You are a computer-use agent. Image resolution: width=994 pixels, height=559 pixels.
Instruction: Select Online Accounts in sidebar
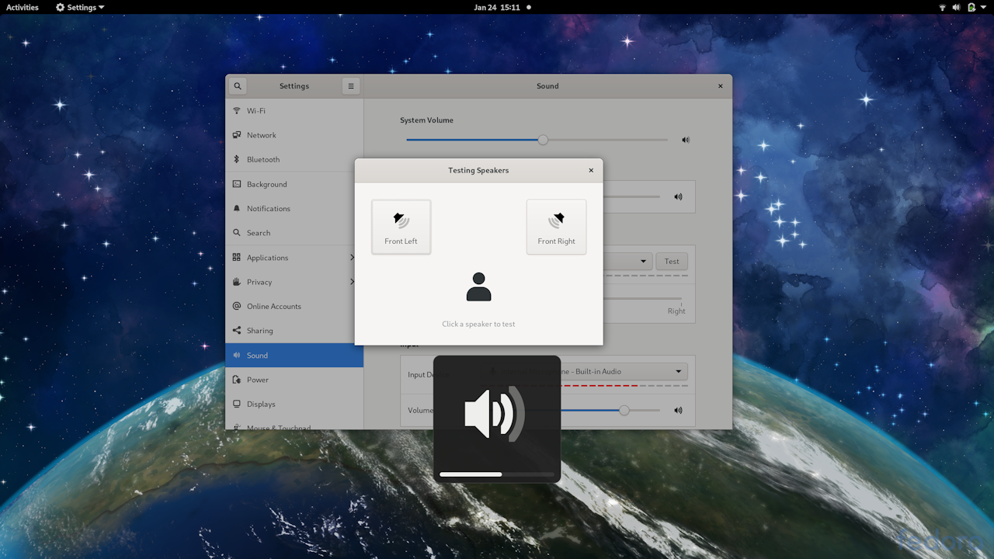pyautogui.click(x=294, y=306)
